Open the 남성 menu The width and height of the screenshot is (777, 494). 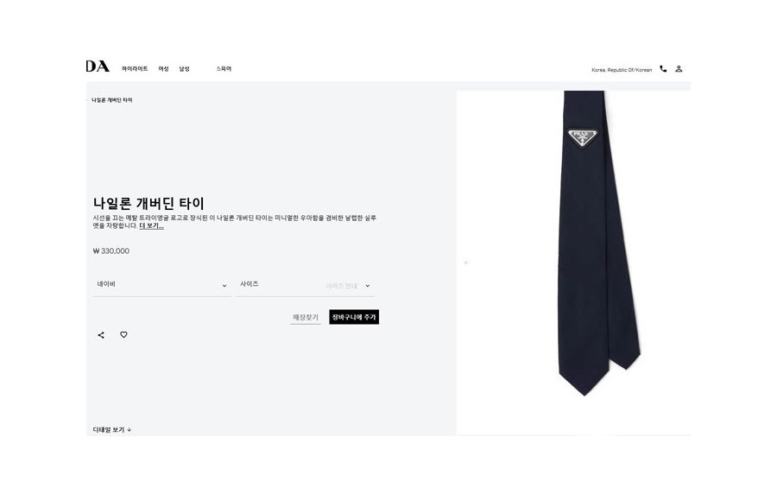coord(185,69)
